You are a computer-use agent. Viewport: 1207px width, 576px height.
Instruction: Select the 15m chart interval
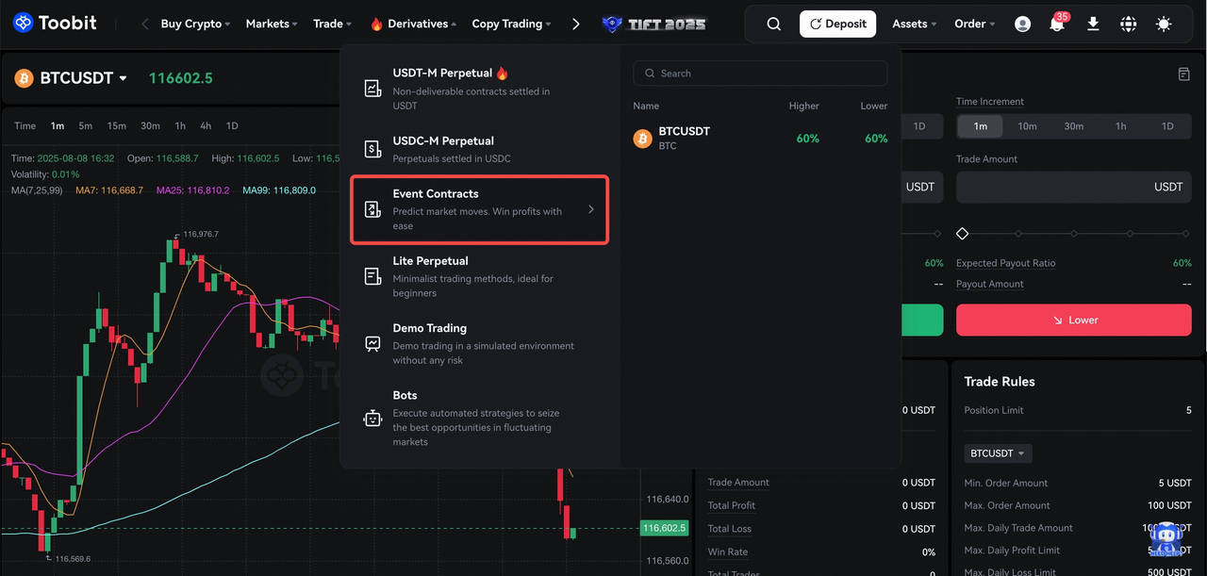point(116,125)
